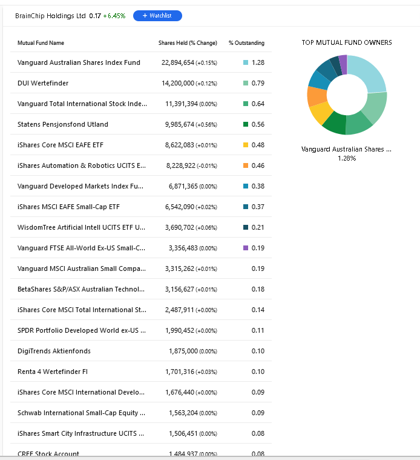Click light blue swatch beside 1.28
The image size is (420, 460).
(x=246, y=62)
